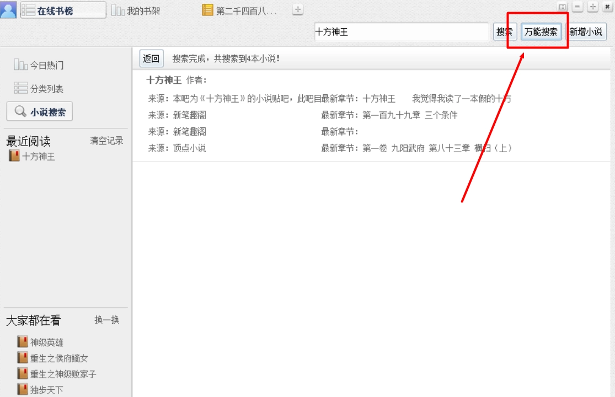Minimize the window with the minus button

click(577, 7)
